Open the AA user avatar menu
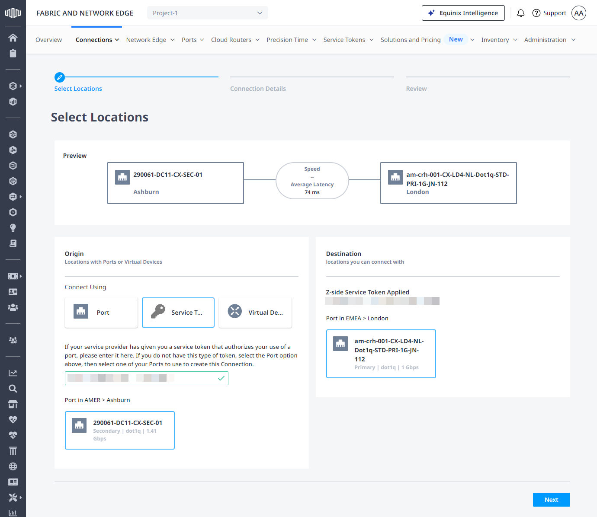The width and height of the screenshot is (597, 517). point(579,13)
